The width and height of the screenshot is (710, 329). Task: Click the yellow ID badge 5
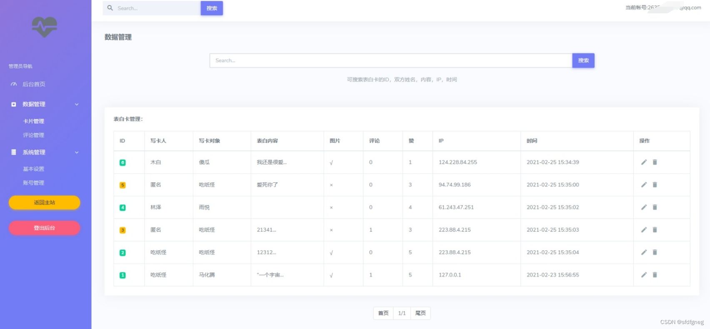tap(122, 185)
